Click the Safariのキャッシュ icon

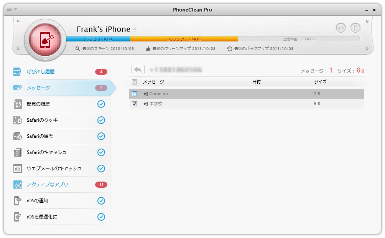coord(18,152)
